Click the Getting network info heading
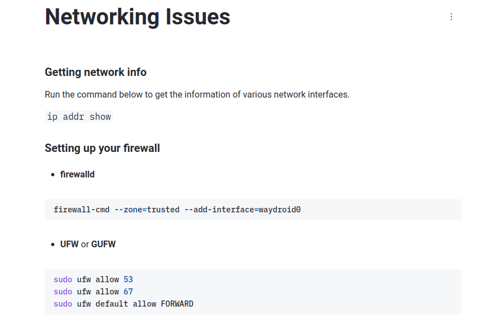 95,72
